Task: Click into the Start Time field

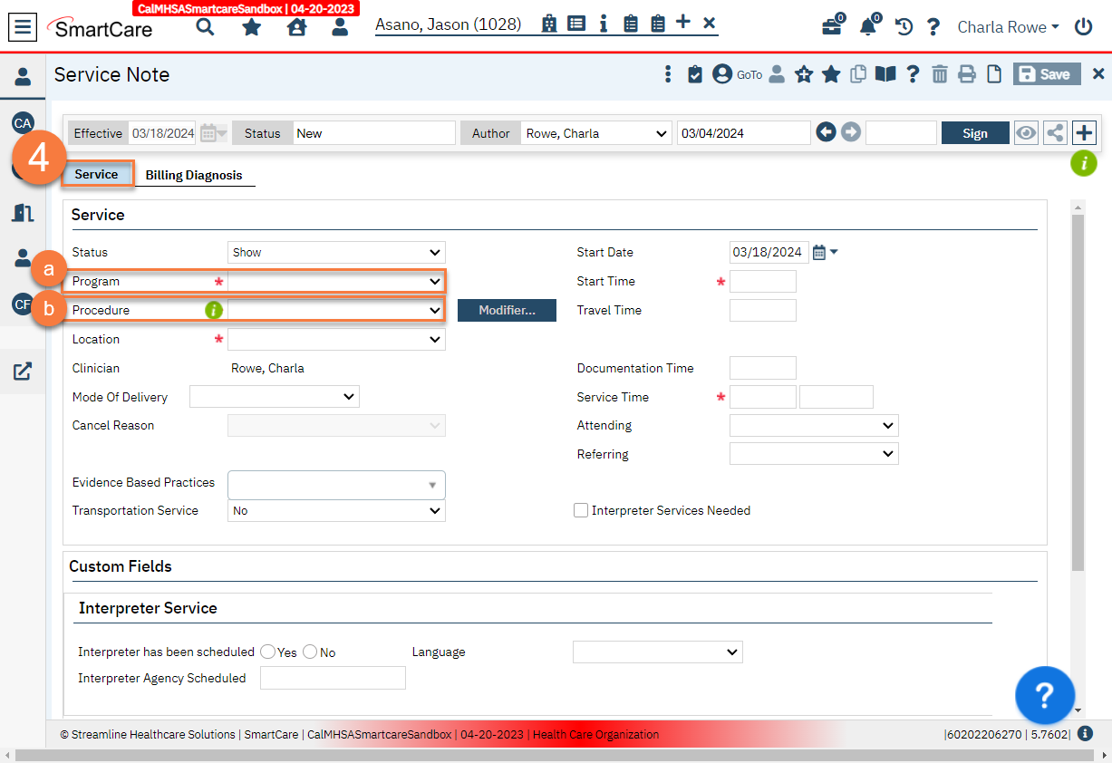Action: coord(762,282)
